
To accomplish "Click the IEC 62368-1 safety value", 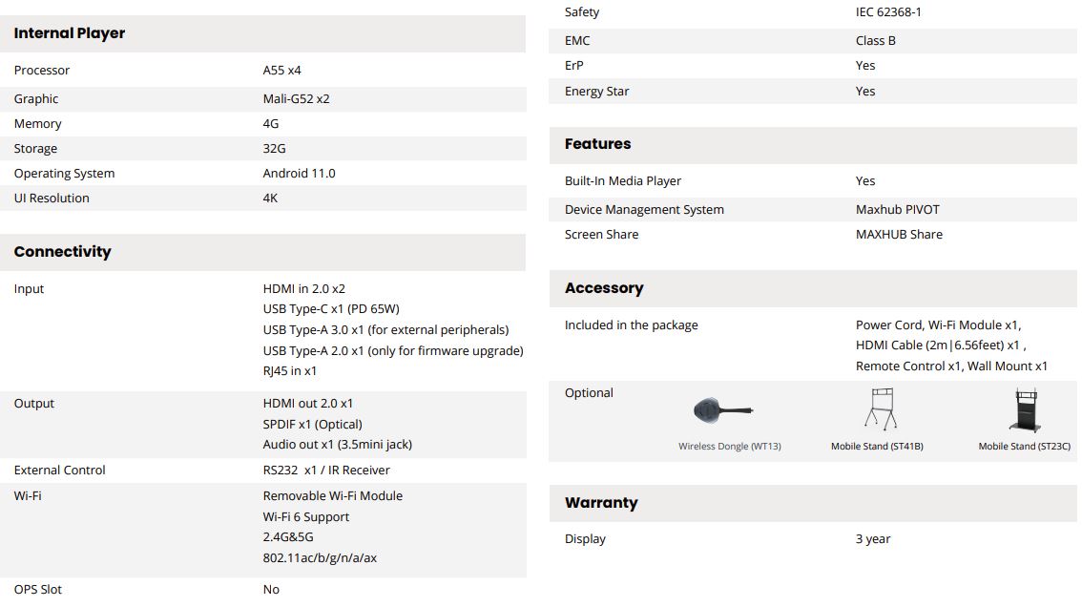I will click(x=888, y=12).
